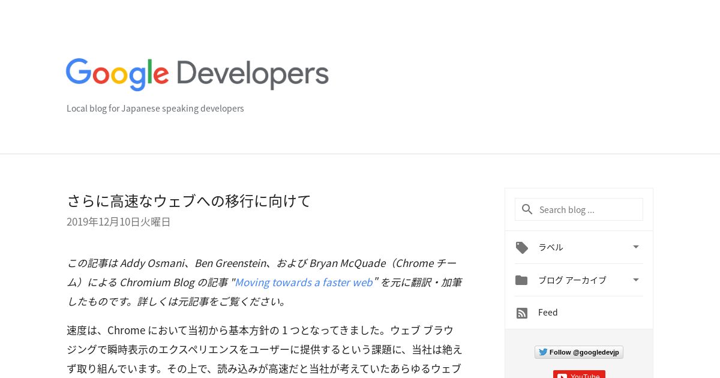Click the blog archive folder icon

(521, 280)
